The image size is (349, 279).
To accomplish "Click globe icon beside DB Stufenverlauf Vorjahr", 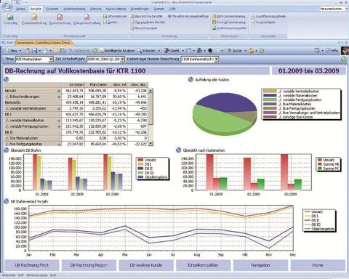I will point(7,201).
